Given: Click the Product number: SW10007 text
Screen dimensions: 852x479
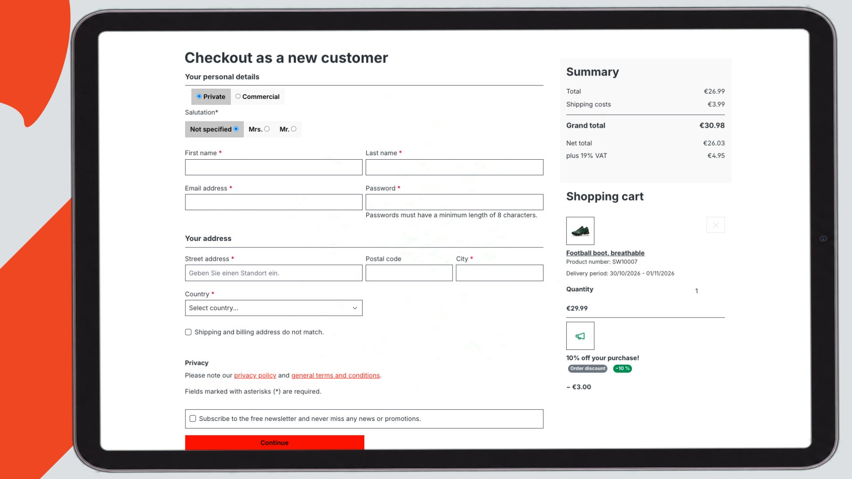Looking at the screenshot, I should [602, 262].
